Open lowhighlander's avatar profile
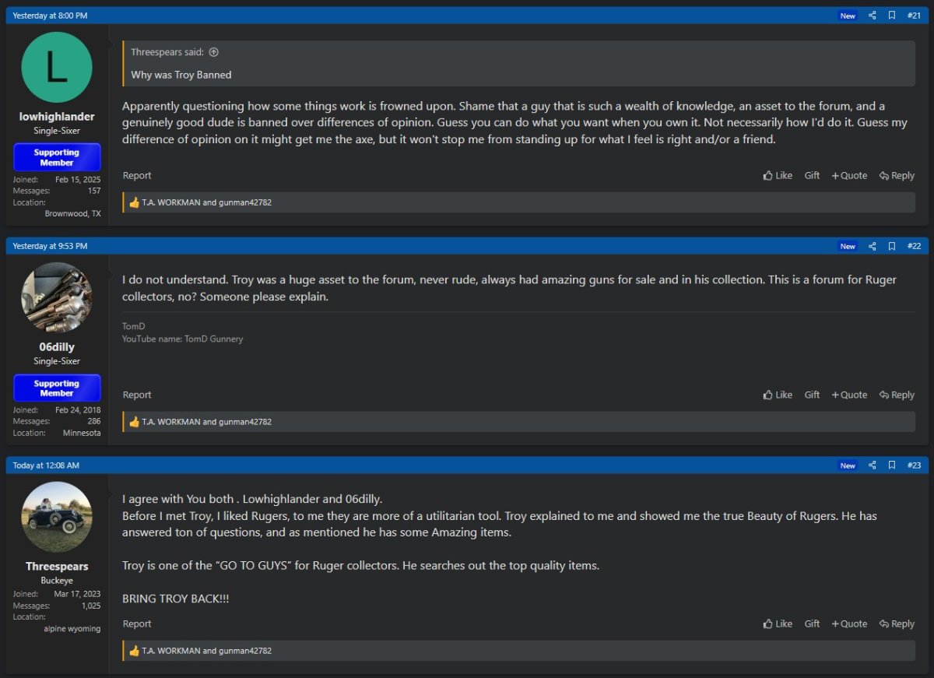 [x=57, y=67]
